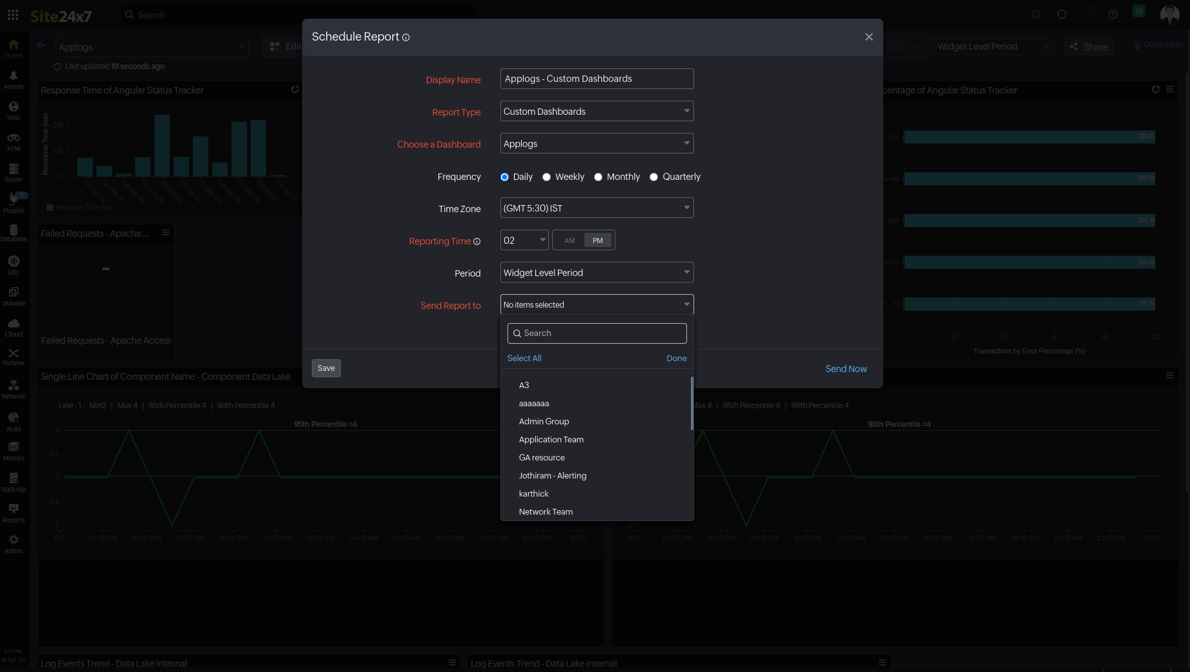Screen dimensions: 1190x672
Task: Click the recipient list scrollbar
Action: [x=692, y=404]
